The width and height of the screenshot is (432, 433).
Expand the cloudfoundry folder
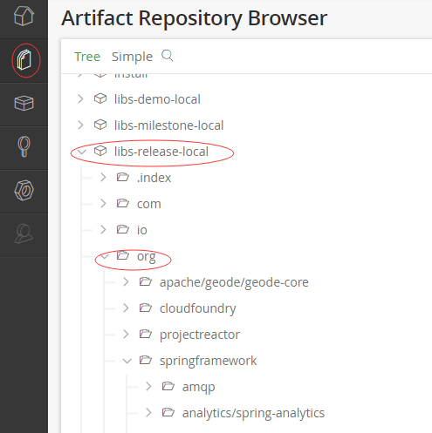(x=126, y=308)
